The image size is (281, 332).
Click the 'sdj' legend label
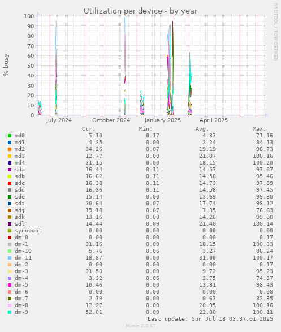(20, 210)
